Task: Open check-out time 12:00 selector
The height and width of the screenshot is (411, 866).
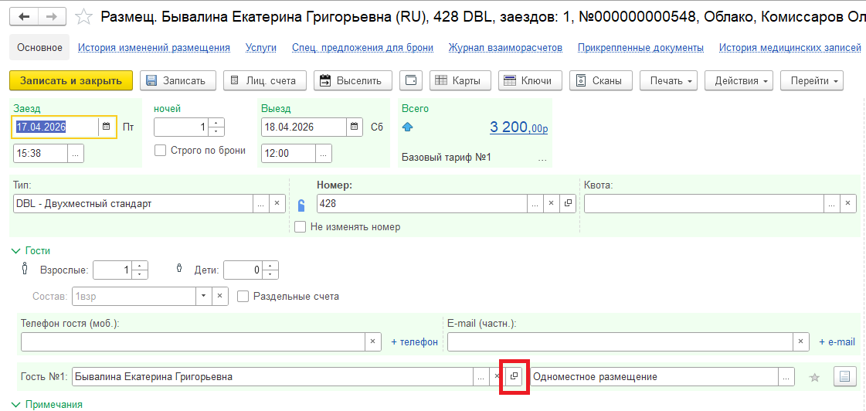Action: coord(324,154)
